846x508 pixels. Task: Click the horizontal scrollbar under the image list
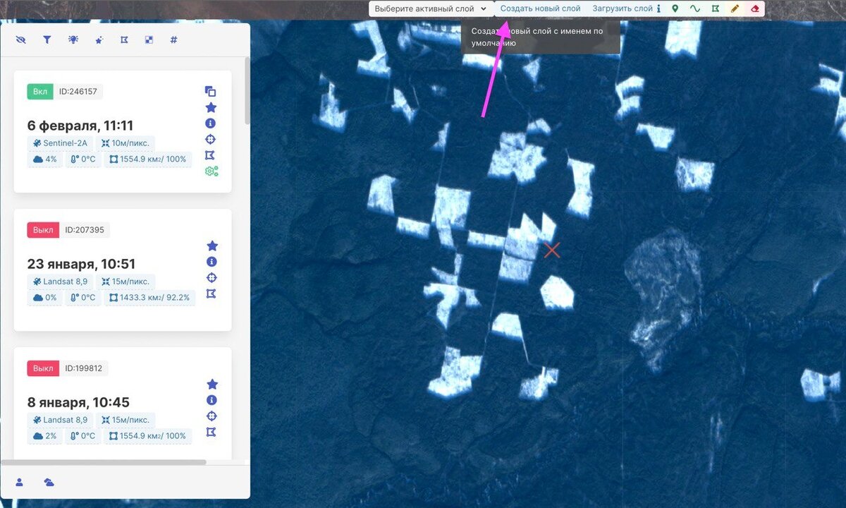click(x=104, y=462)
